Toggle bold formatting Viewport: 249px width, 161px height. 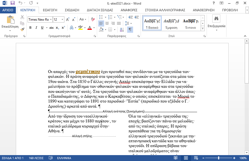click(30, 28)
